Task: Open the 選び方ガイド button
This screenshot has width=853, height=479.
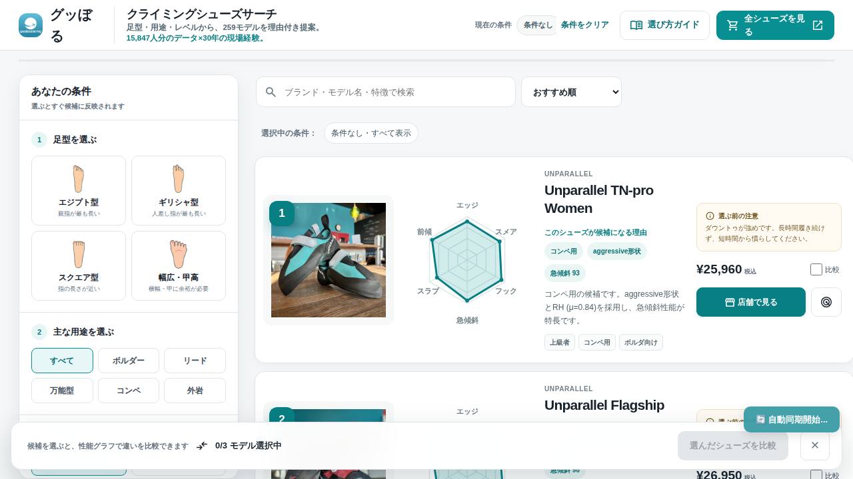Action: click(x=664, y=25)
